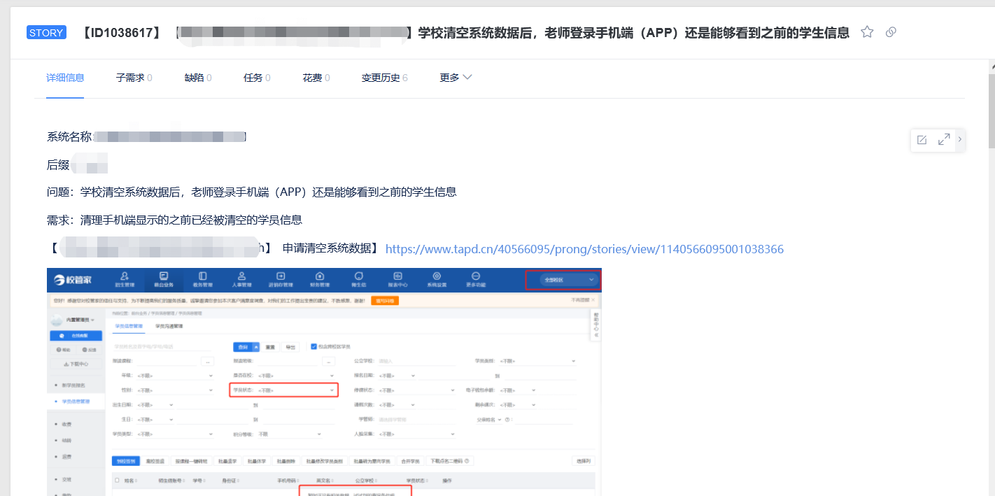Image resolution: width=995 pixels, height=496 pixels.
Task: Switch to the 详细信息 tab
Action: (65, 78)
